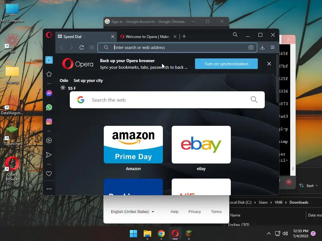Click Google search magnifier in Speed Dial
The width and height of the screenshot is (322, 241).
point(254,99)
